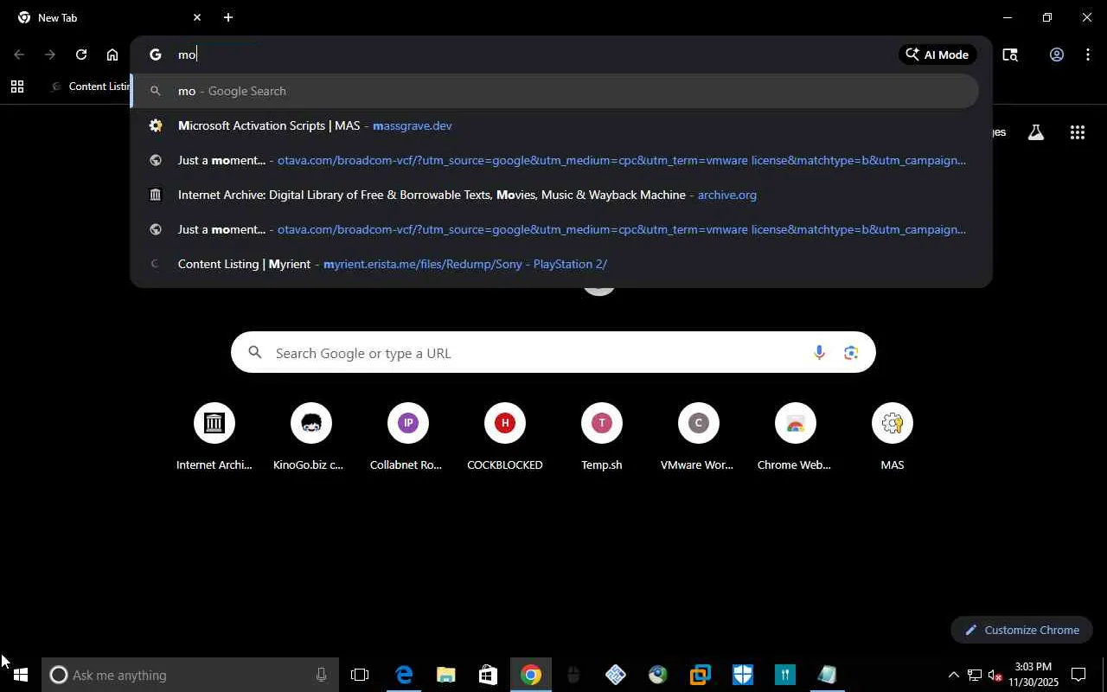Screen dimensions: 1107x692
Task: Open the Content Listing bookmark
Action: 90,86
